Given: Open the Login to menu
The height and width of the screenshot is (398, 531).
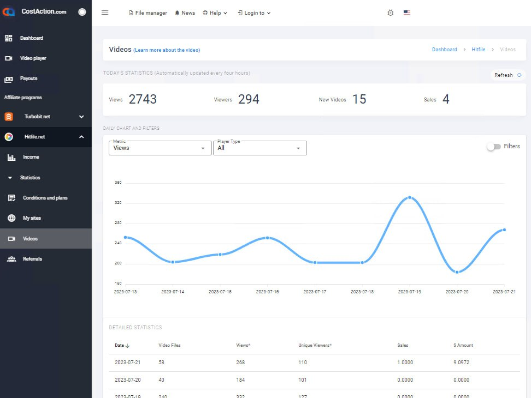Looking at the screenshot, I should coord(254,13).
